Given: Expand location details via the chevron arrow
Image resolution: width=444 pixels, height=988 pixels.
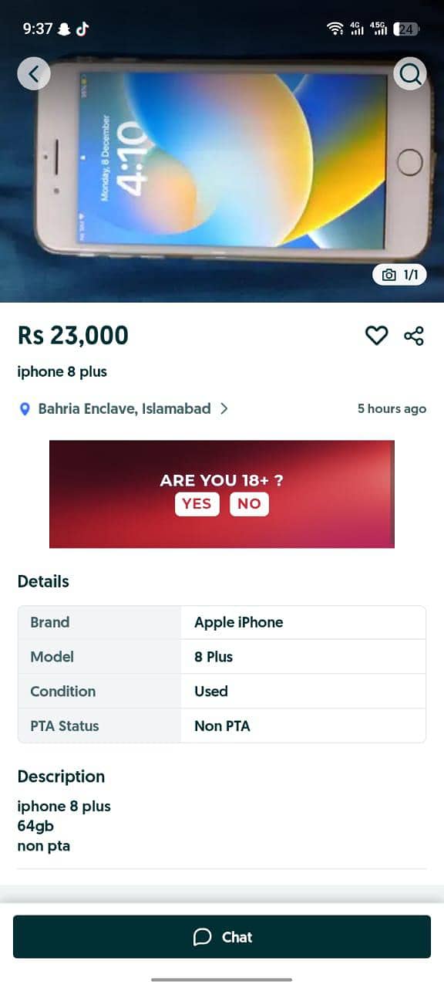Looking at the screenshot, I should coord(224,409).
